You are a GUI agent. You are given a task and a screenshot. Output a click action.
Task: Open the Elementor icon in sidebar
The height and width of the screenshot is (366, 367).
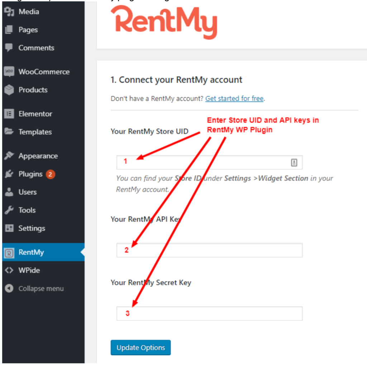pos(9,114)
